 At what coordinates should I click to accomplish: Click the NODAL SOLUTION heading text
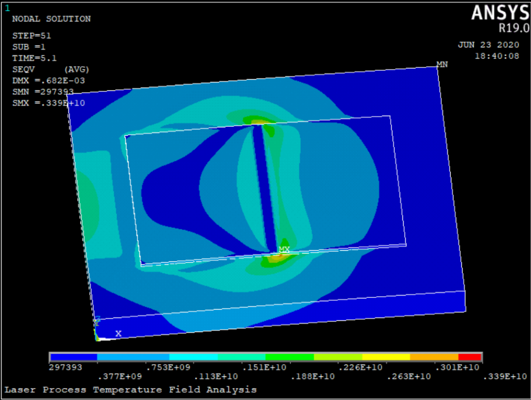pos(51,19)
